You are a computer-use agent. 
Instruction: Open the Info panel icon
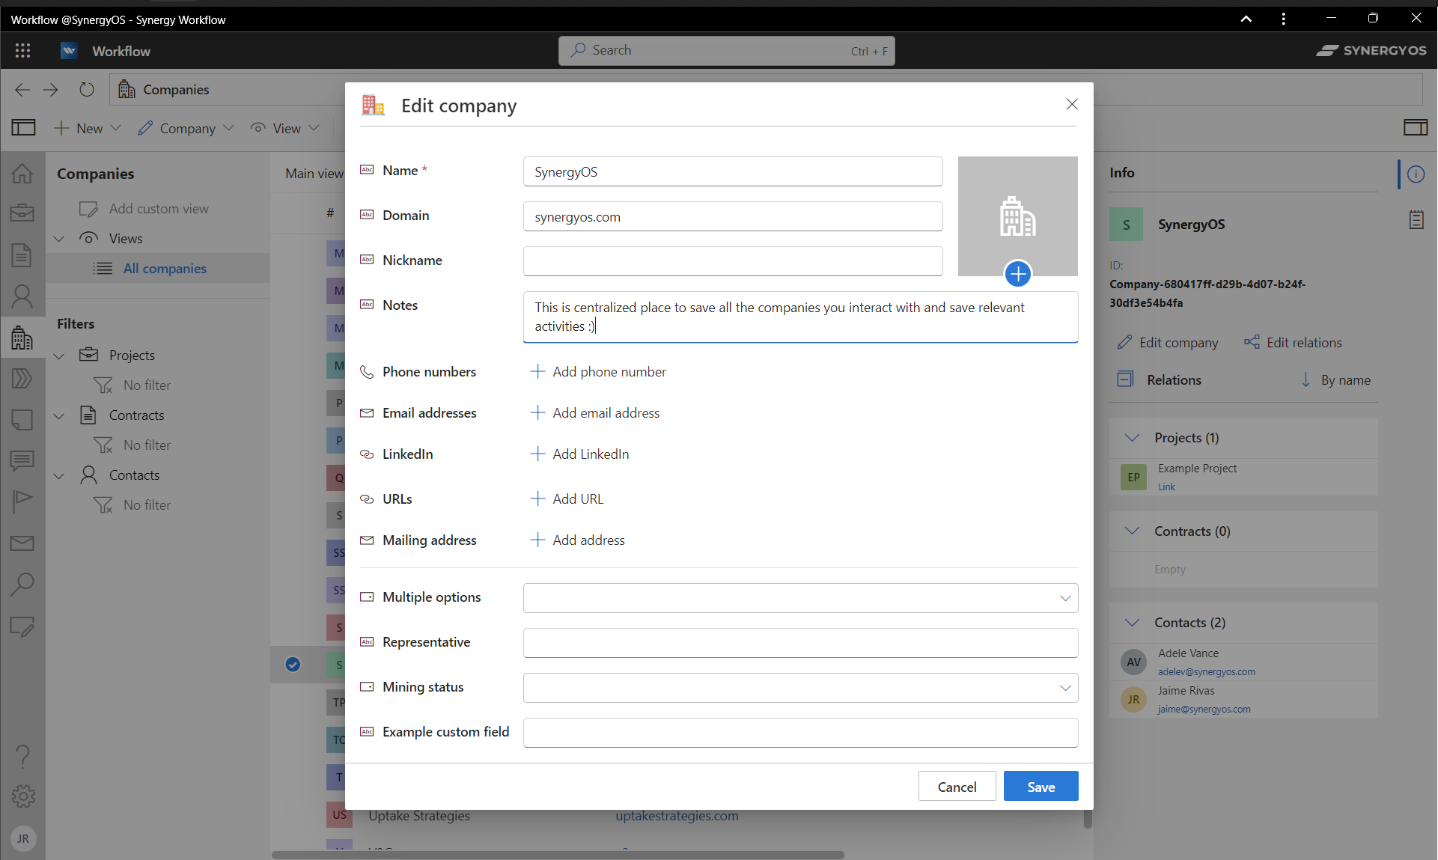point(1416,174)
